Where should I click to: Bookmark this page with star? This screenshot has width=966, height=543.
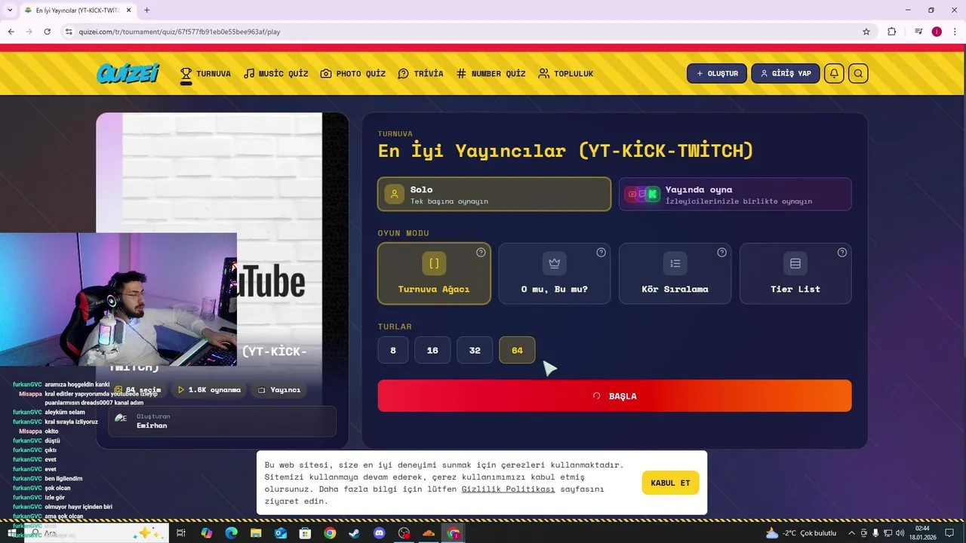(x=866, y=32)
